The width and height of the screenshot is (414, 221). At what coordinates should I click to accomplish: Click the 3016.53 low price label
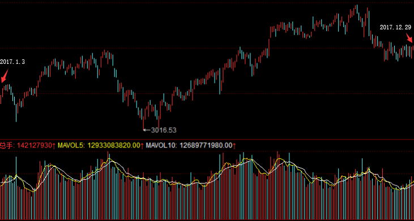coord(164,130)
